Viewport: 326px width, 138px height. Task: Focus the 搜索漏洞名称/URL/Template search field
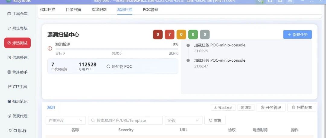(125, 120)
